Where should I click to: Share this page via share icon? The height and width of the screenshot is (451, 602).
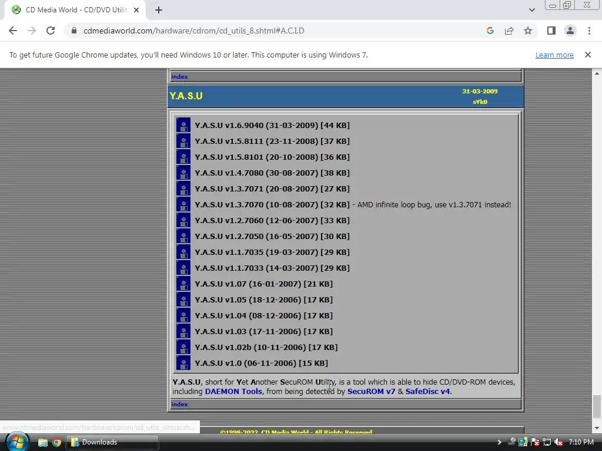click(x=509, y=31)
